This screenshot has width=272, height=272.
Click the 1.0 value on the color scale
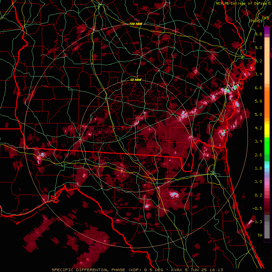258,182
